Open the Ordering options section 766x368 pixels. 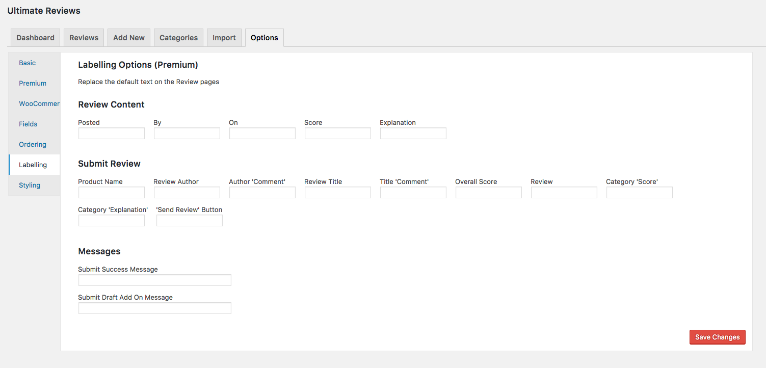tap(33, 145)
